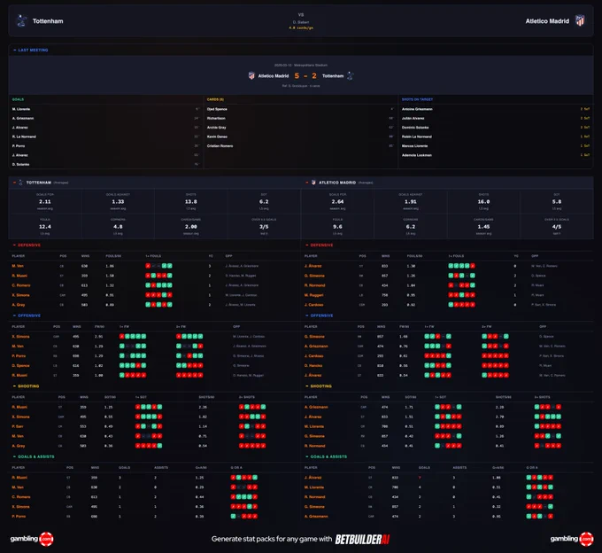Click the Goals column heading in Last Meeting
The width and height of the screenshot is (602, 553).
(18, 99)
